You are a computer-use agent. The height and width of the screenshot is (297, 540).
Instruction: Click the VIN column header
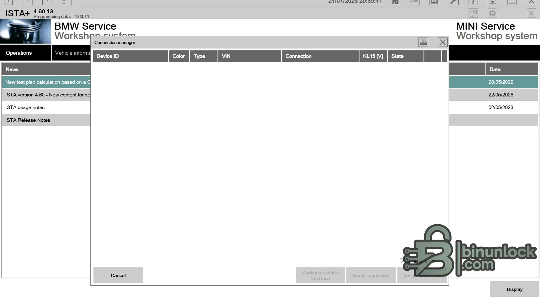(250, 56)
